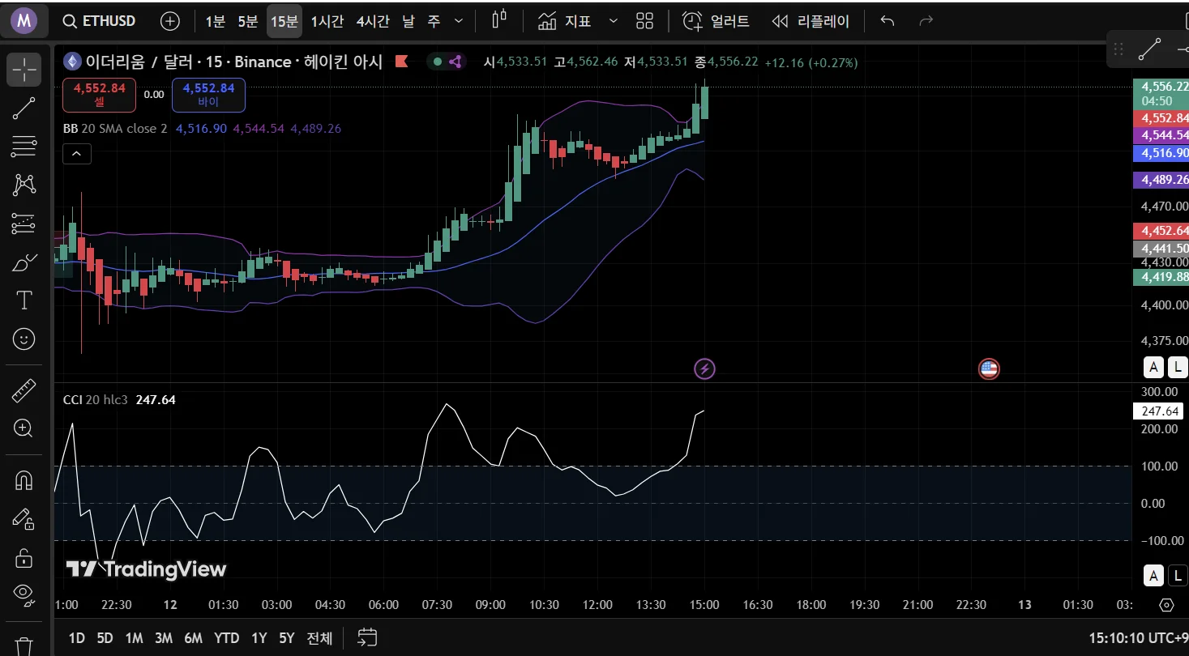The height and width of the screenshot is (656, 1189).
Task: Open the 얼러트 alert button
Action: click(716, 21)
